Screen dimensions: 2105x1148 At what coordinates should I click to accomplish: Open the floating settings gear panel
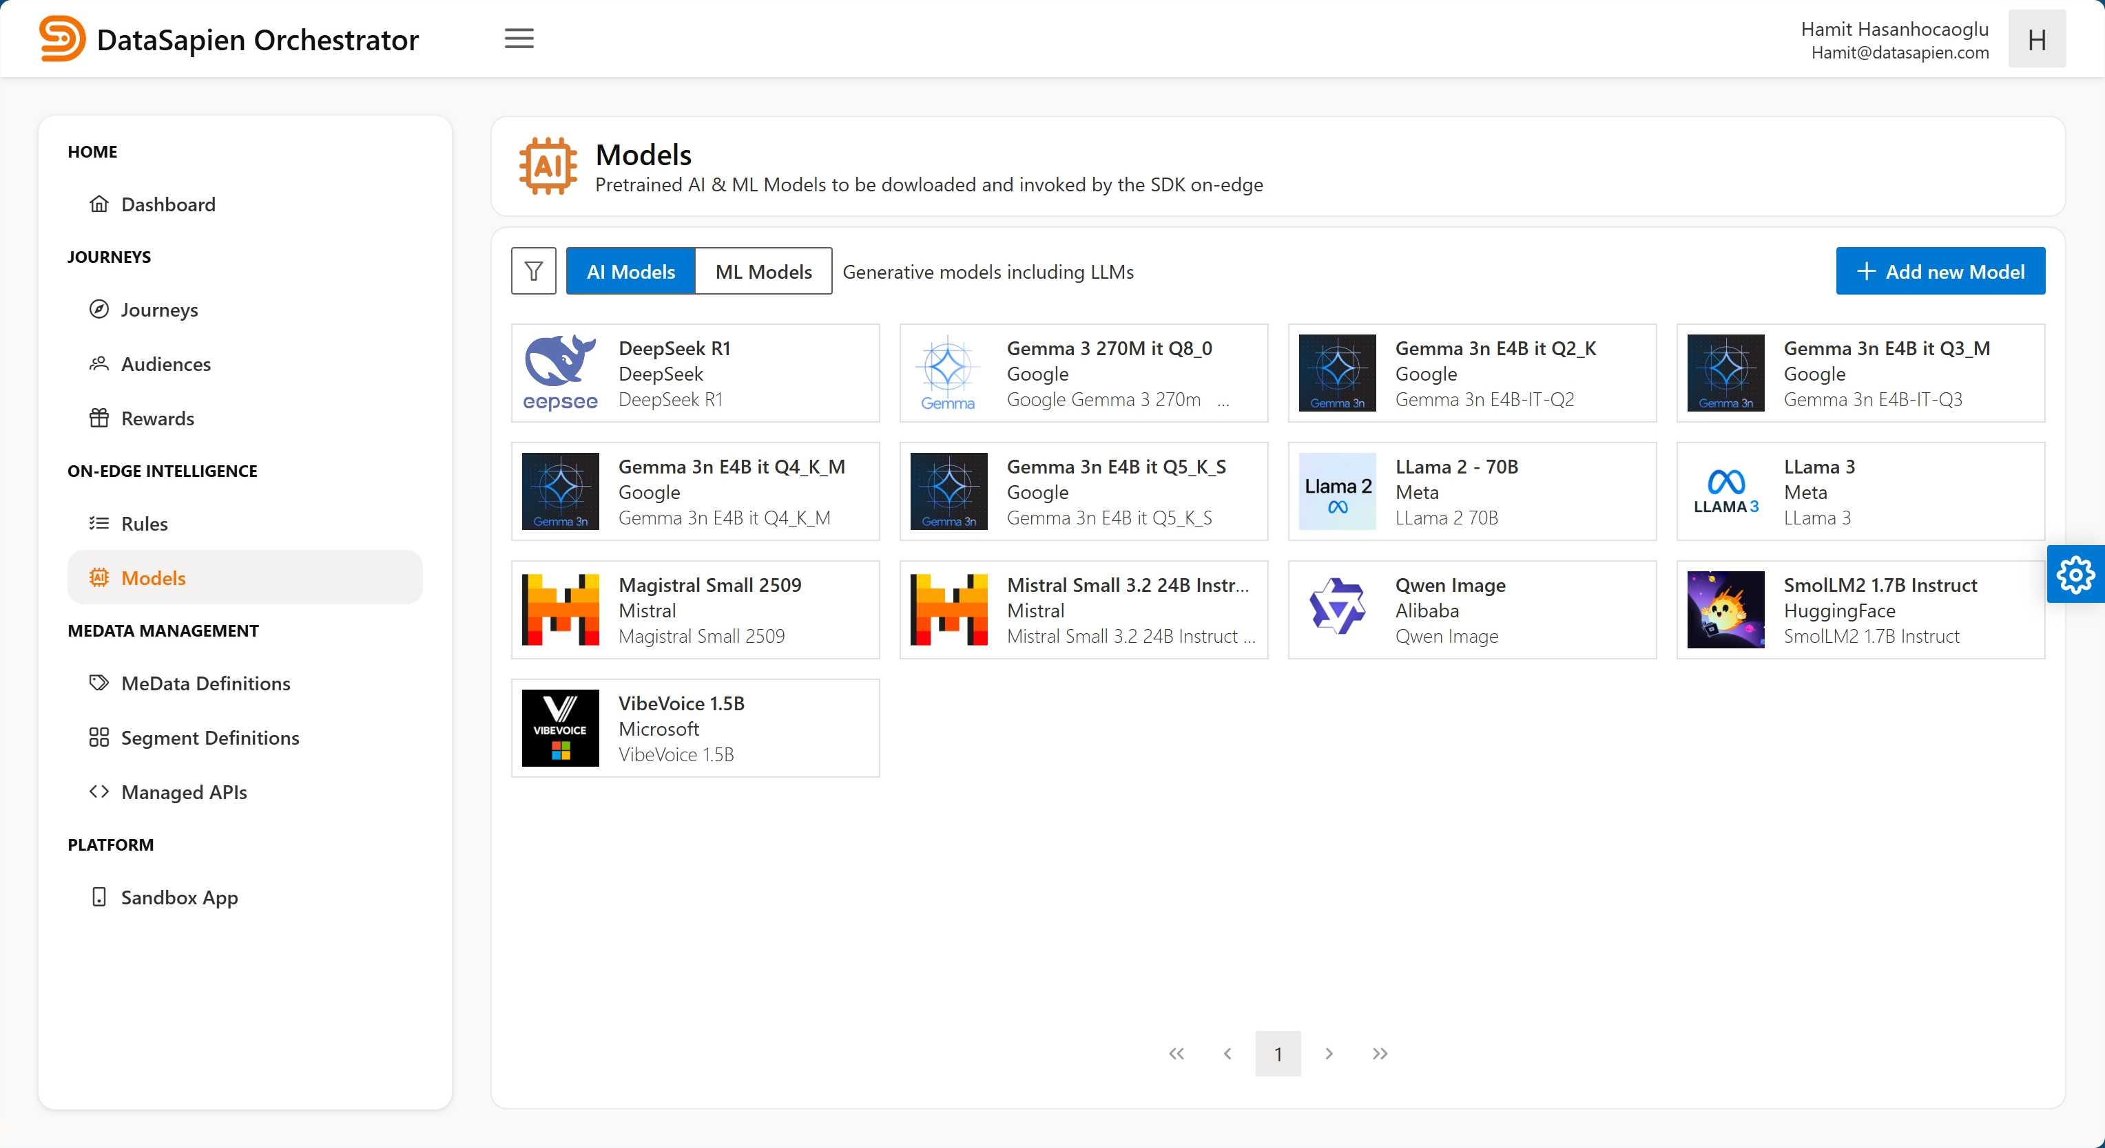point(2075,575)
